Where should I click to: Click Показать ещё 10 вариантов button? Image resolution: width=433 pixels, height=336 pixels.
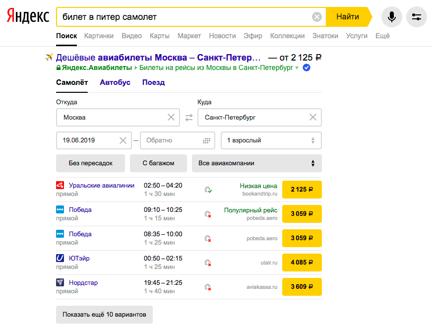(104, 315)
